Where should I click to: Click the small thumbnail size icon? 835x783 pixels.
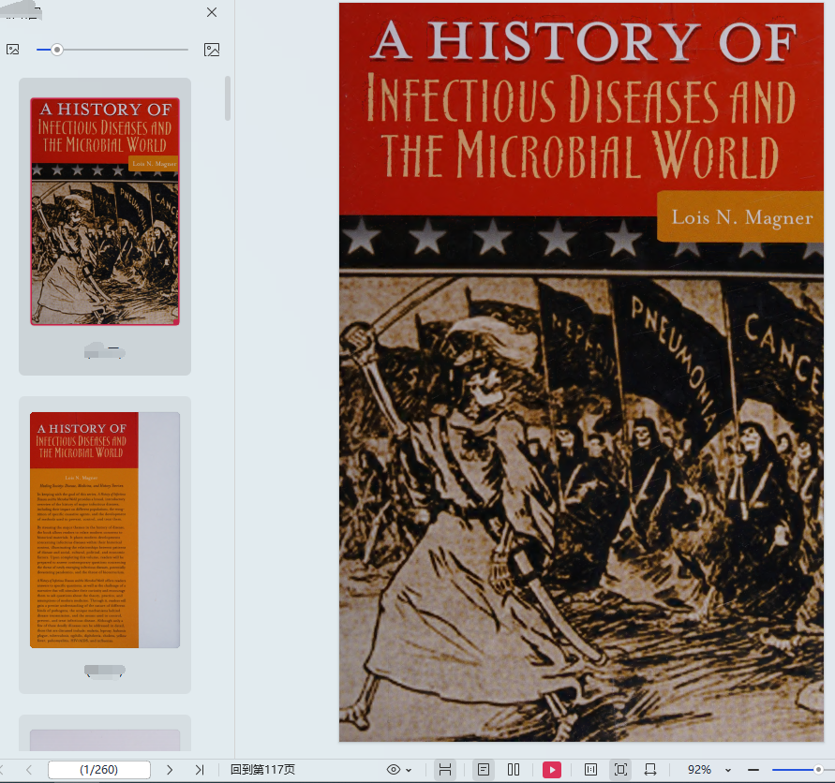(13, 50)
